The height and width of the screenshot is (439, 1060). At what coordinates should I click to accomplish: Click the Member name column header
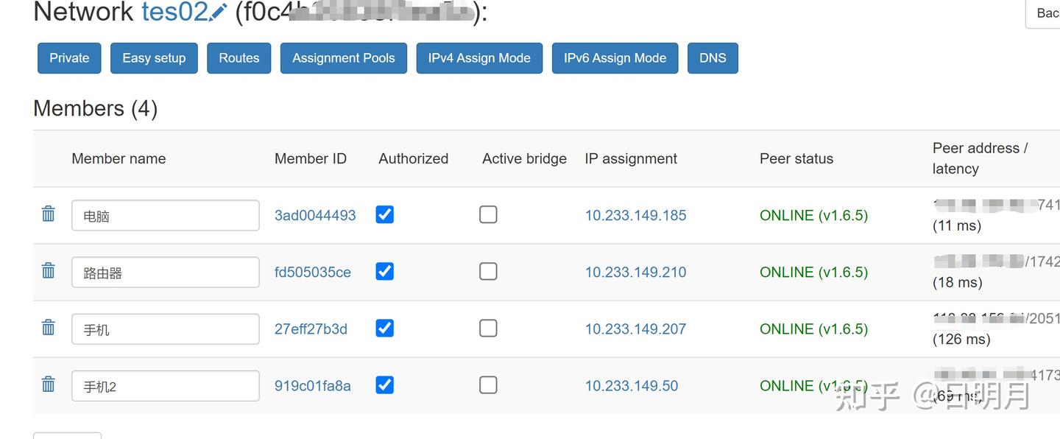click(x=119, y=158)
